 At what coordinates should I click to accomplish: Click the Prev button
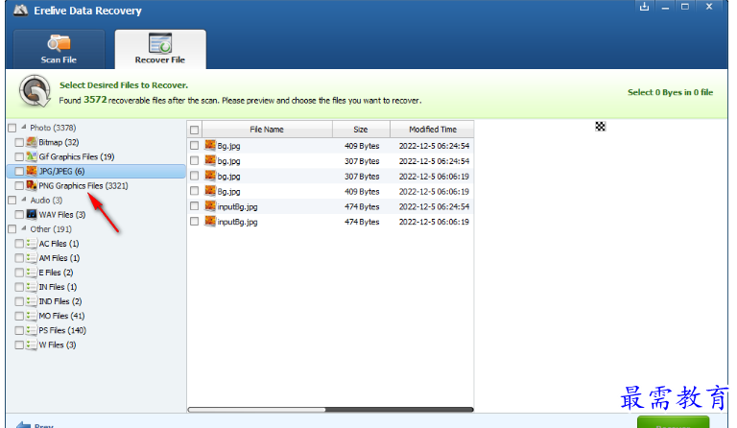35,425
